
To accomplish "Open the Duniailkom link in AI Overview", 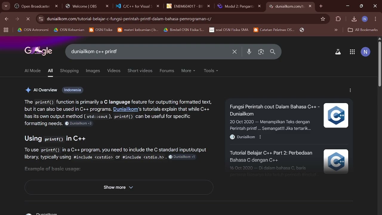I will click(x=125, y=109).
